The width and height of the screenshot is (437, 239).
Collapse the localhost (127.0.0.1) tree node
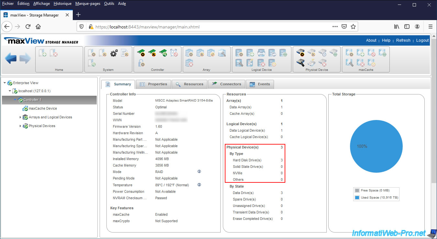point(10,91)
